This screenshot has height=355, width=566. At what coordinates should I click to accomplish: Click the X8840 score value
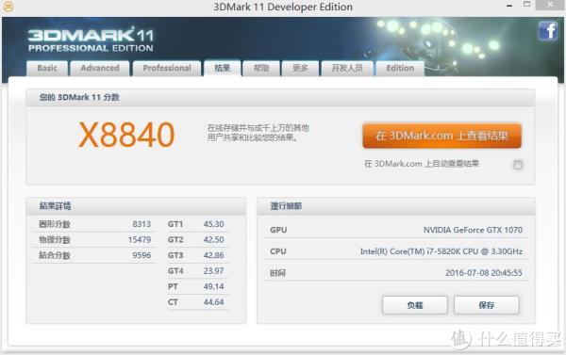[126, 135]
